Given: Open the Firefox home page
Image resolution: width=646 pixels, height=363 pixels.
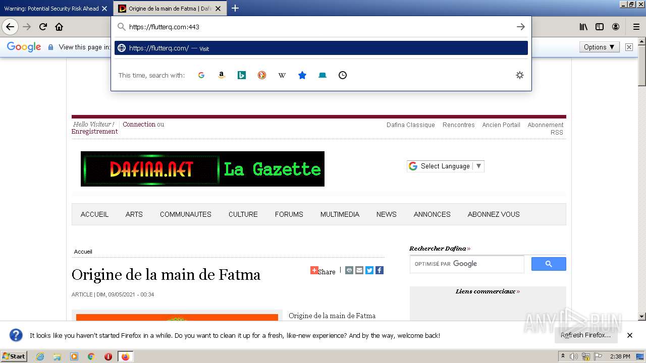Looking at the screenshot, I should (x=59, y=27).
